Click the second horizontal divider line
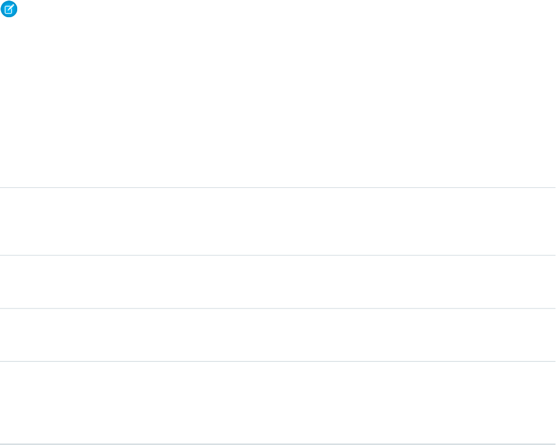Viewport: 556px width, 445px height. click(x=278, y=255)
